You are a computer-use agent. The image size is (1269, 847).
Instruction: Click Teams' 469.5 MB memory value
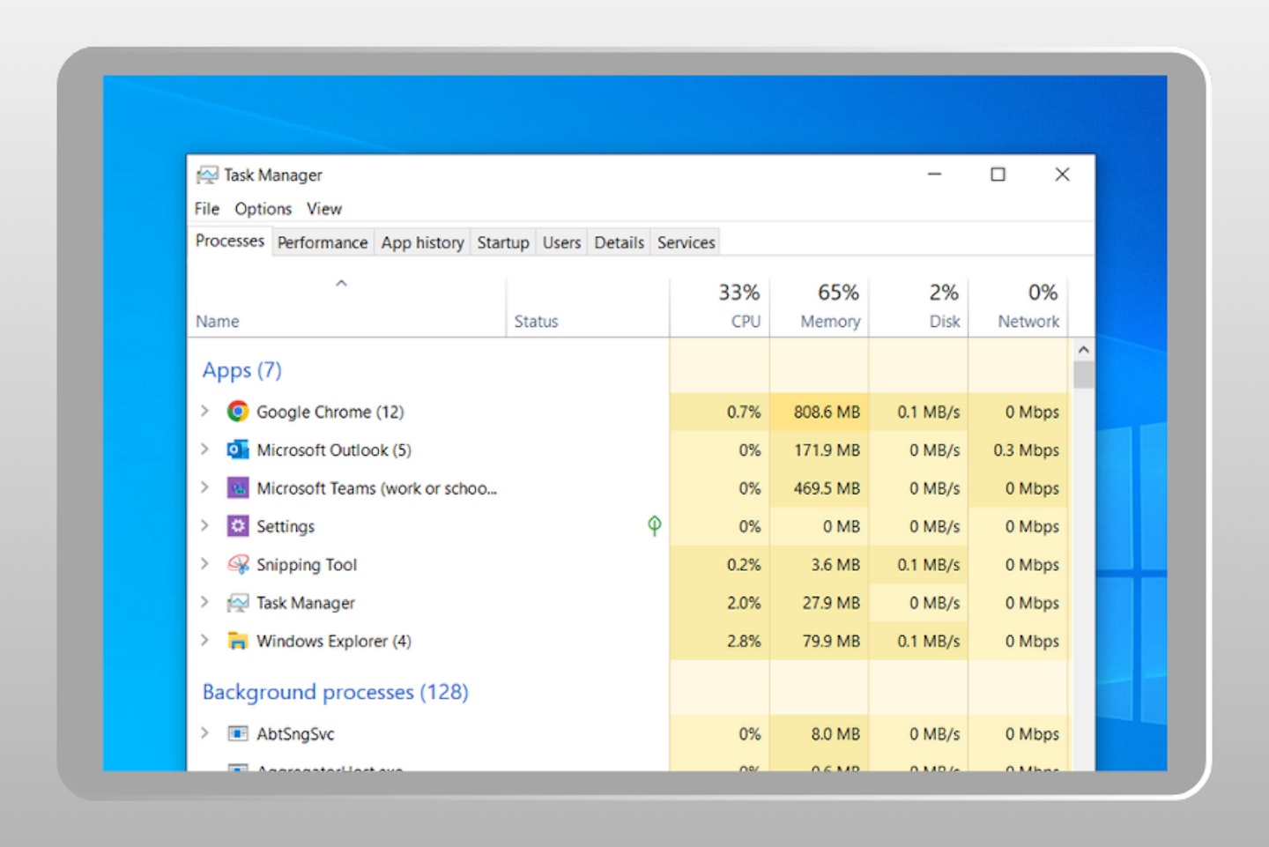coord(827,488)
